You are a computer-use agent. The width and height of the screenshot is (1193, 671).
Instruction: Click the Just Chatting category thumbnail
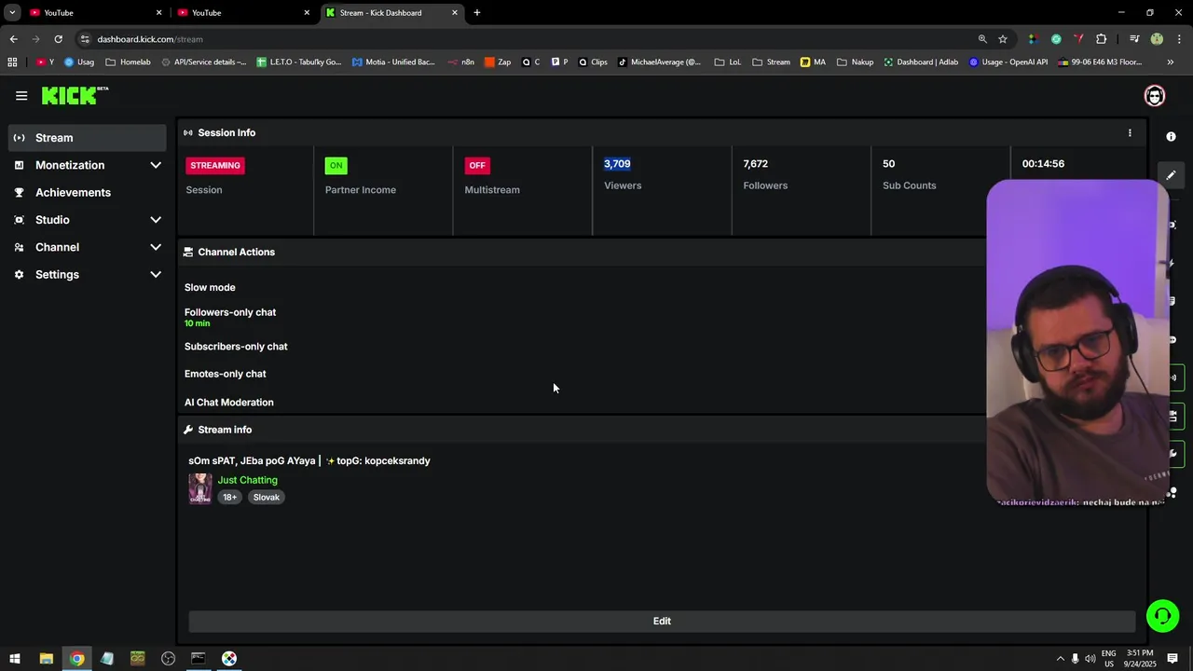pyautogui.click(x=200, y=488)
